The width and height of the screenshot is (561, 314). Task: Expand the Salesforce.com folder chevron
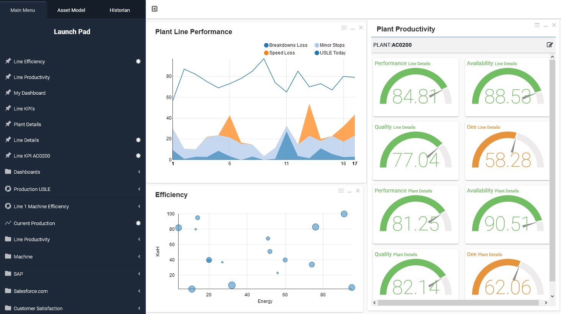click(139, 291)
